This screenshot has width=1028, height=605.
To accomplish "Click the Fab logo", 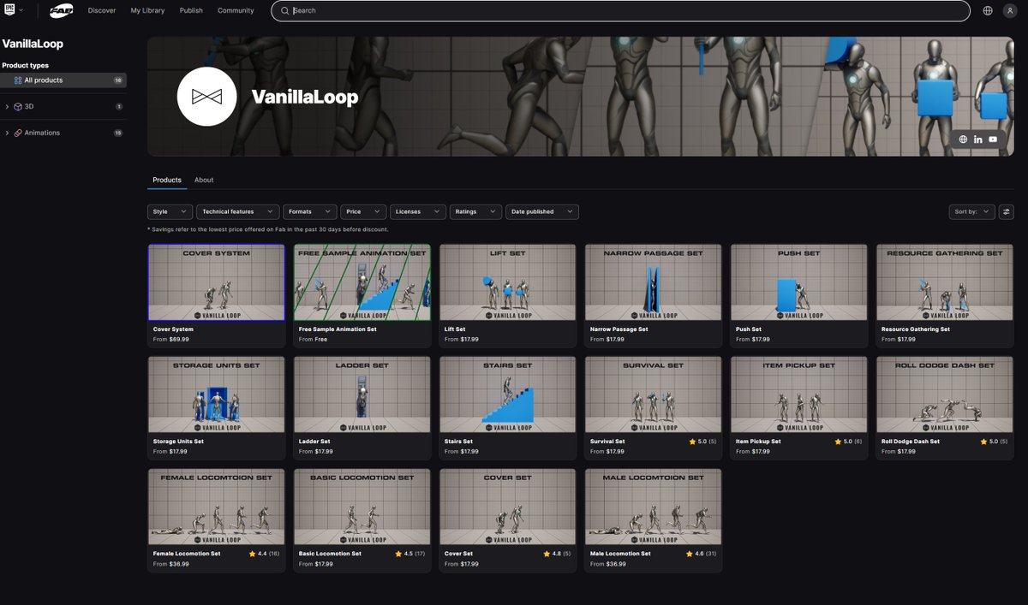I will [61, 10].
